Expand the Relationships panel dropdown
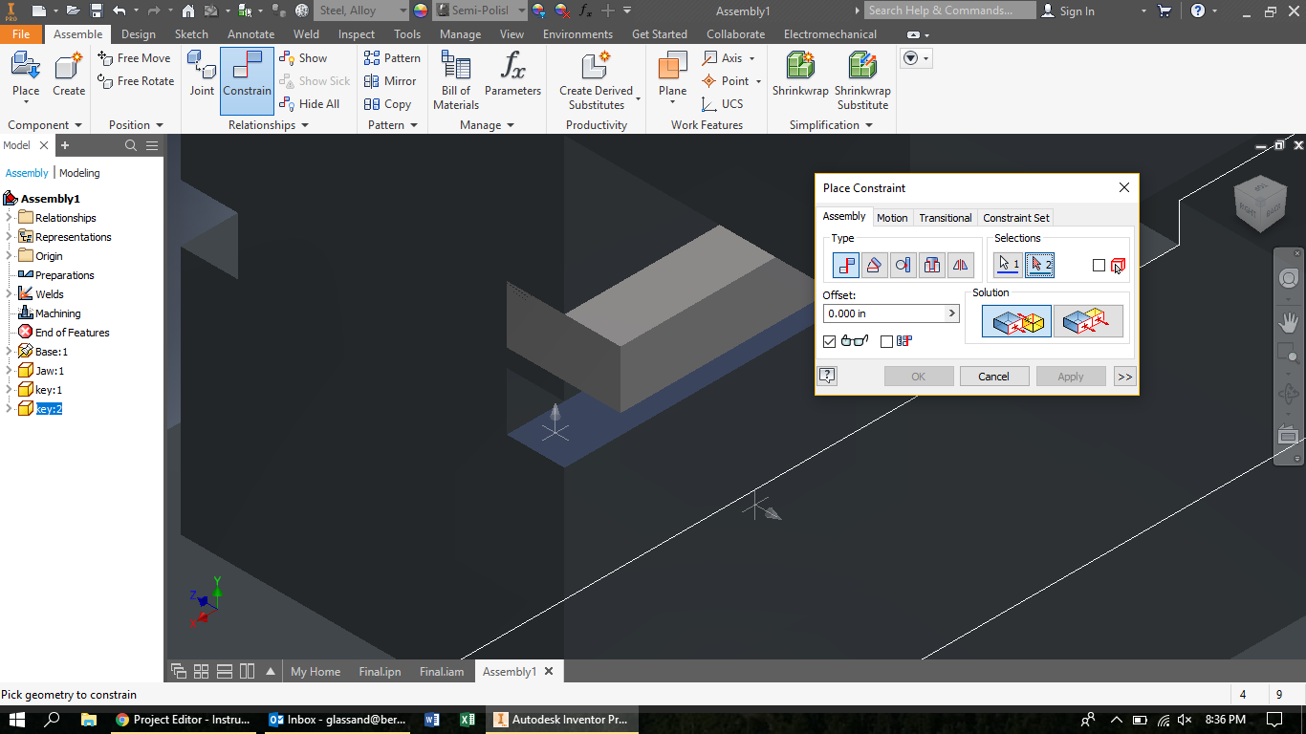 pyautogui.click(x=305, y=125)
